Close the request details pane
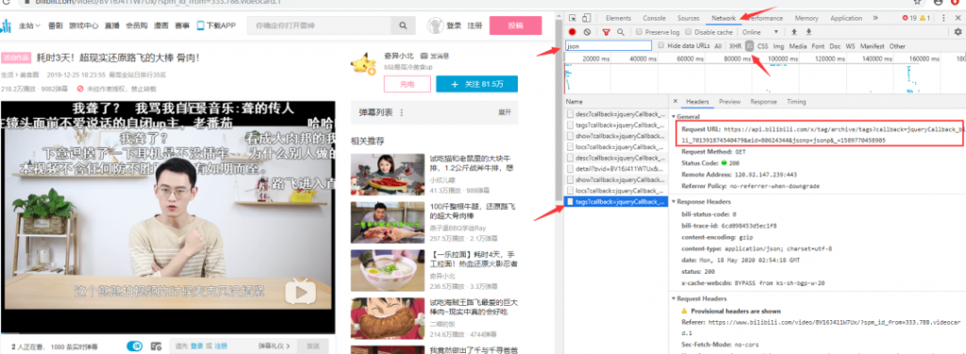 click(x=675, y=102)
